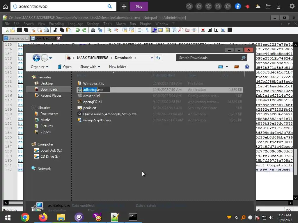298x223 pixels.
Task: Open the Language menu in Notepad++
Action: [75, 24]
